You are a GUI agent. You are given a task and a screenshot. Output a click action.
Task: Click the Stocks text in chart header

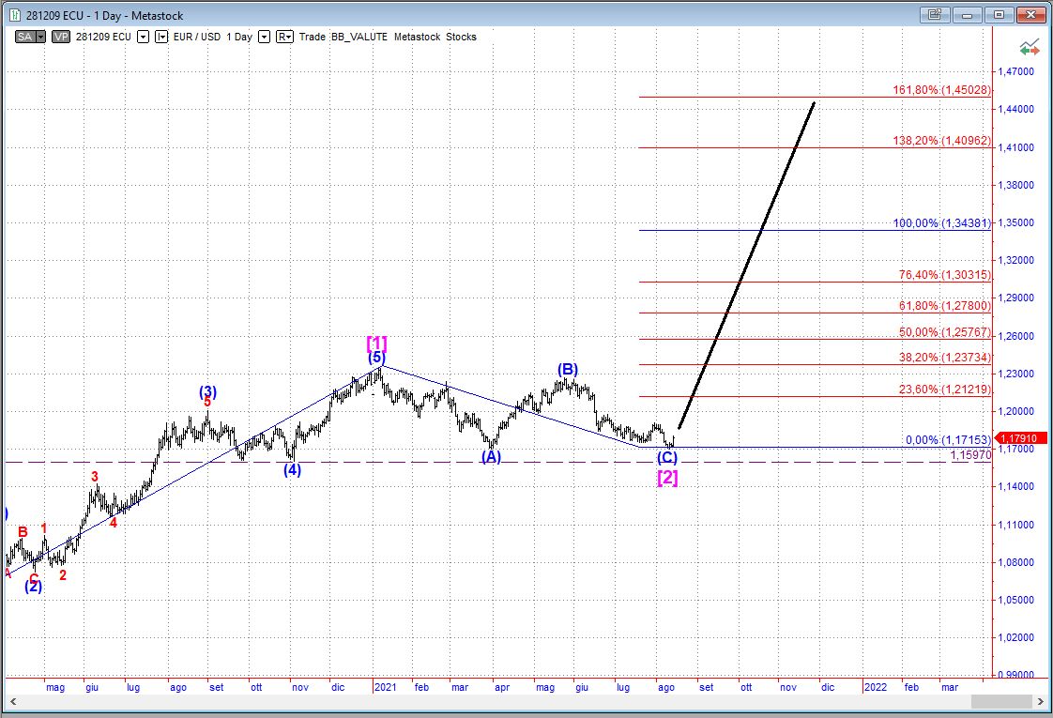(x=462, y=37)
